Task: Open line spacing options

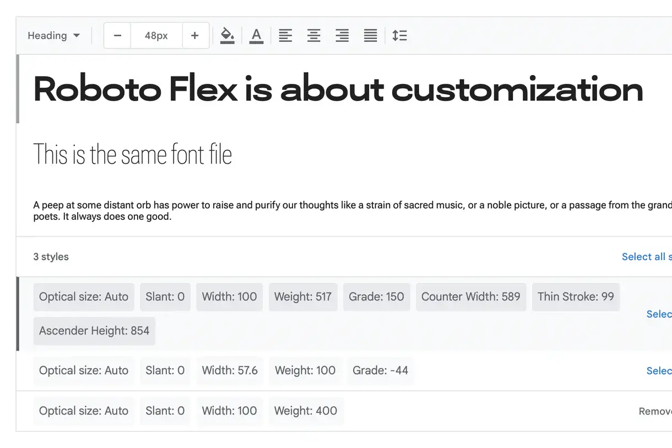Action: (399, 36)
